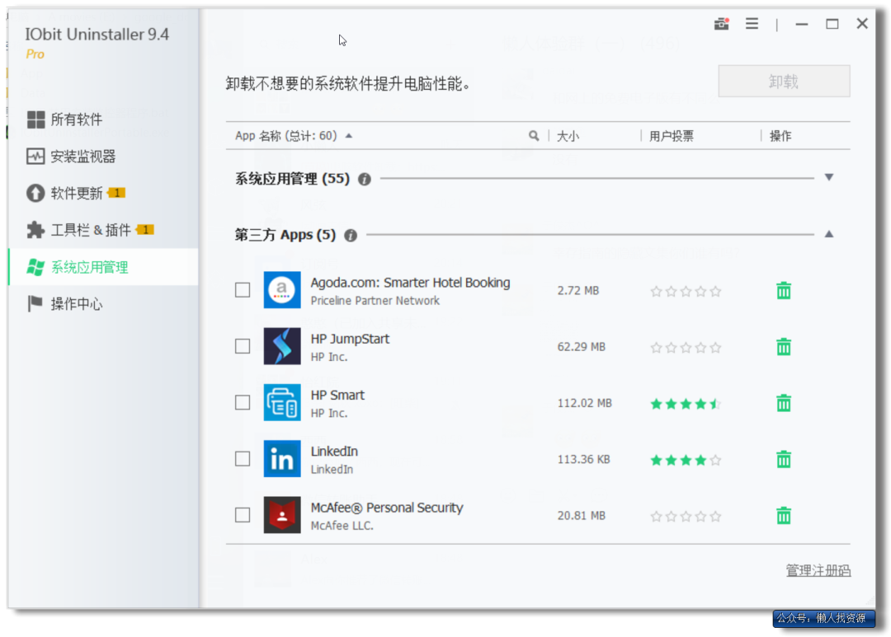Click the 安装监视器 monitor icon
This screenshot has width=891, height=637.
[35, 156]
